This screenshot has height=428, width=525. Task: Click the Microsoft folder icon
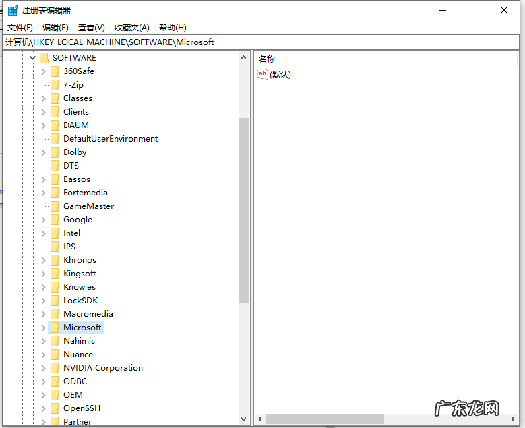[x=55, y=328]
